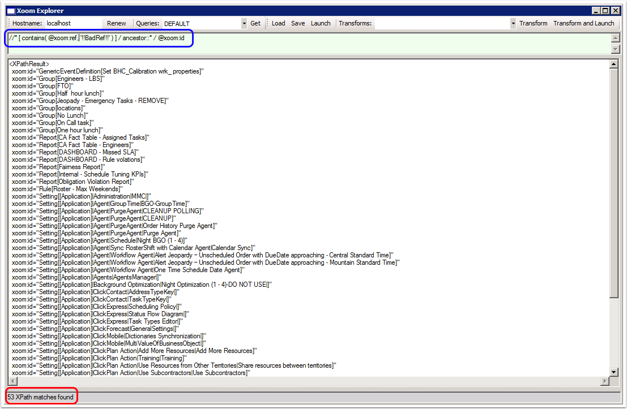Screen dimensions: 627x409
Task: Click the Xoom Explorer title bar icon
Action: [x=11, y=11]
